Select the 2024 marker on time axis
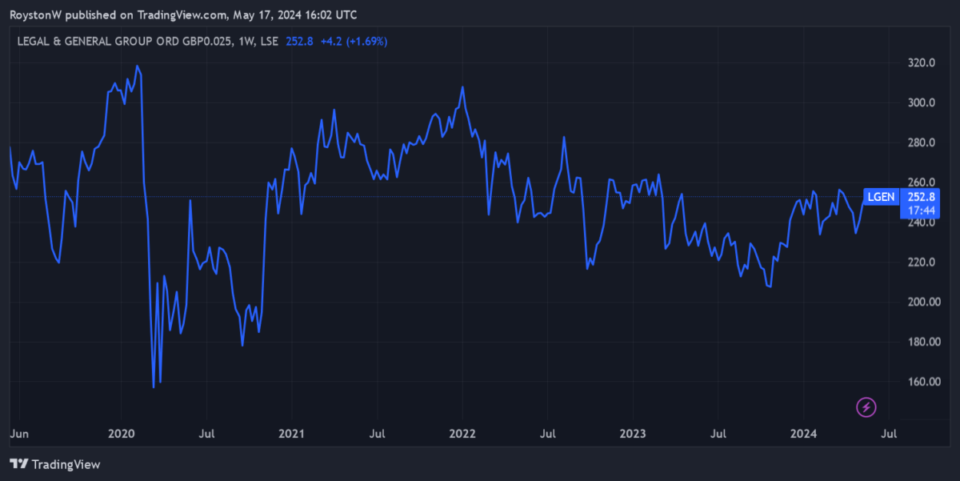Image resolution: width=960 pixels, height=481 pixels. (803, 434)
